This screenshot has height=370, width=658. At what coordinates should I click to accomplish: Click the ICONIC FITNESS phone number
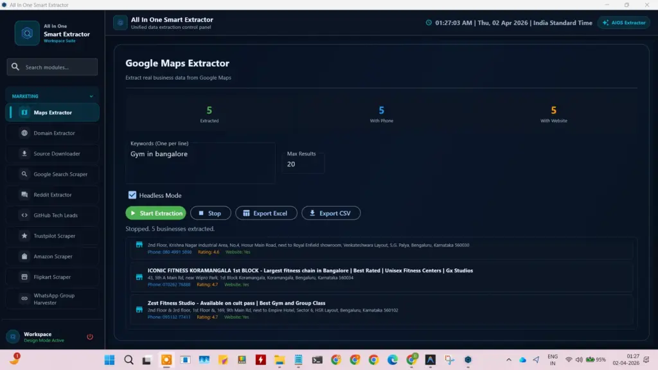tap(169, 285)
